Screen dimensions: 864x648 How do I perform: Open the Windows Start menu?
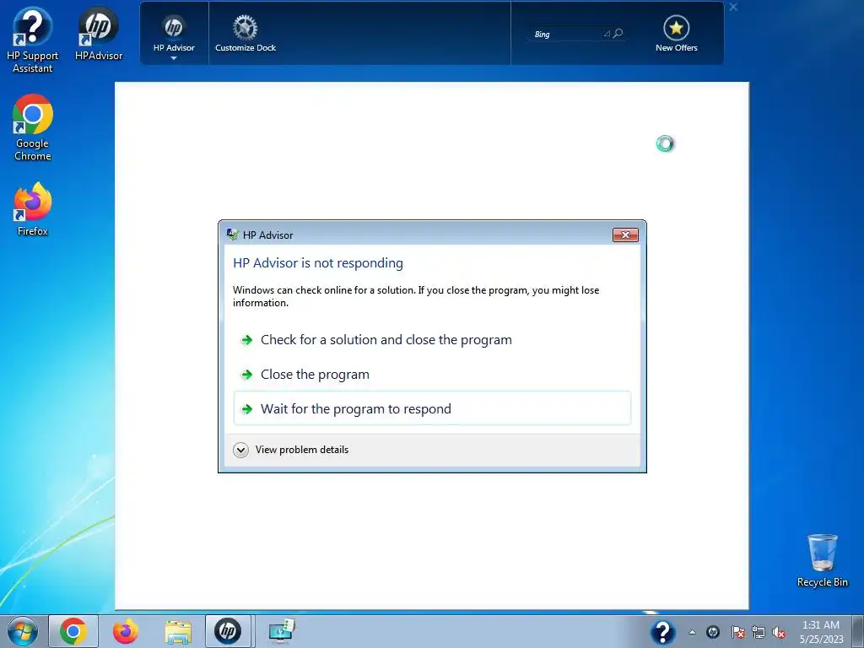click(x=23, y=631)
